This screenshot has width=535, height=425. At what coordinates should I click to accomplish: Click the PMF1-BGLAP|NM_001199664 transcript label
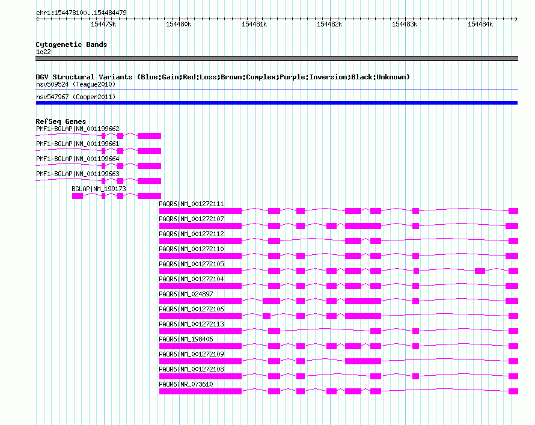[78, 159]
